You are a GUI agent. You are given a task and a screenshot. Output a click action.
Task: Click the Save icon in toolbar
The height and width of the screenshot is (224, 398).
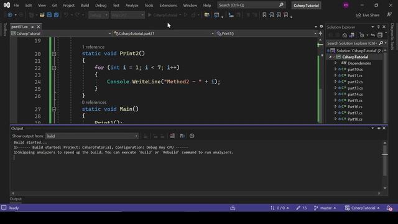pyautogui.click(x=49, y=15)
